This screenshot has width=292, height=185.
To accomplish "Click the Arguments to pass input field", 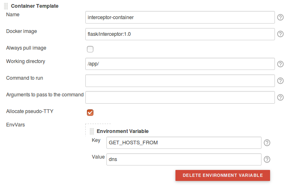I will pyautogui.click(x=180, y=98).
